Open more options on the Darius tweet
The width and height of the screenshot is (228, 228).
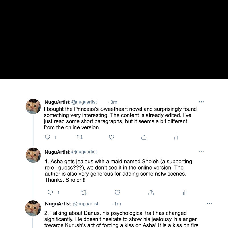tap(209, 203)
